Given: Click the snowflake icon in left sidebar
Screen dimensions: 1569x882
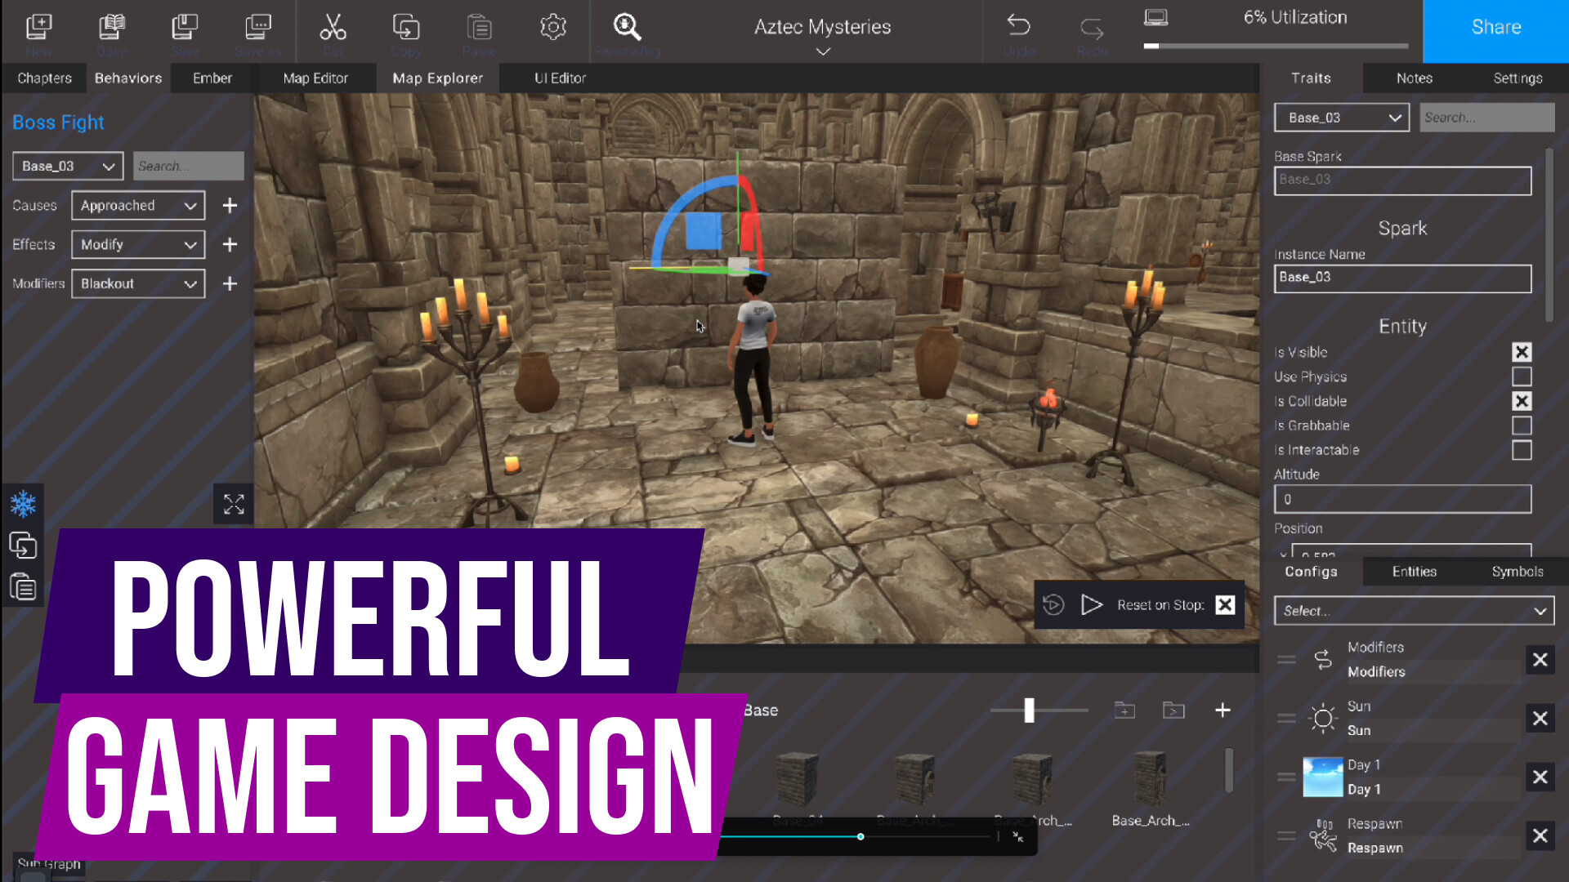Looking at the screenshot, I should tap(23, 504).
